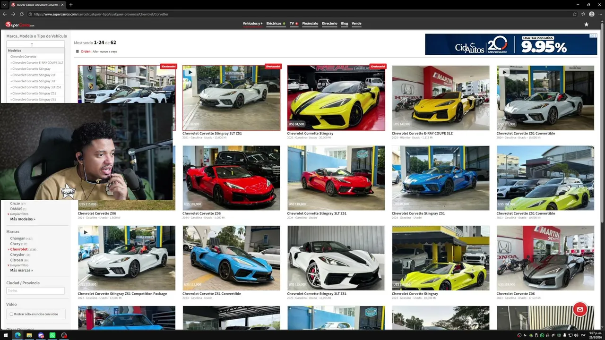This screenshot has width=605, height=340.
Task: Open the TV menu item
Action: (x=294, y=24)
